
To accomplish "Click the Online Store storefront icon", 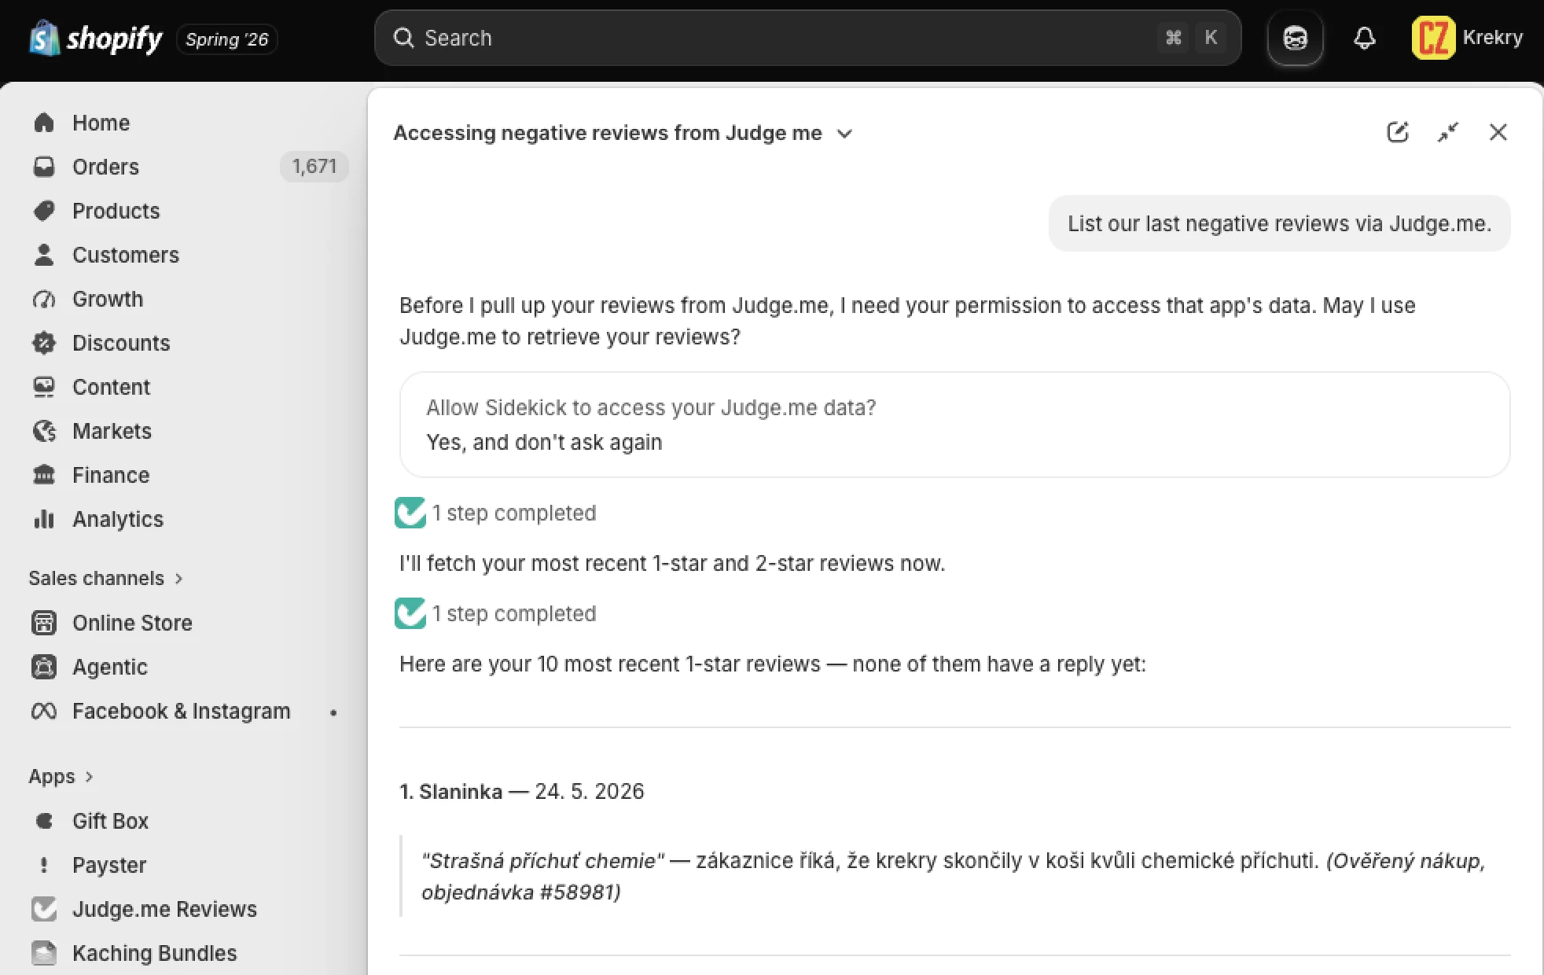I will tap(44, 623).
